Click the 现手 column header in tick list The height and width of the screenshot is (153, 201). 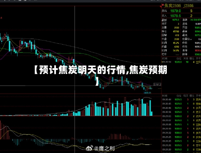point(186,96)
